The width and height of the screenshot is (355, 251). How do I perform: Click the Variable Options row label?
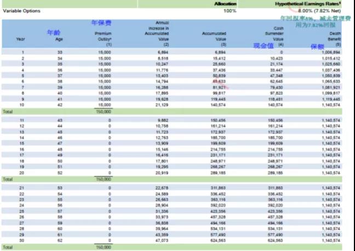pos(20,10)
